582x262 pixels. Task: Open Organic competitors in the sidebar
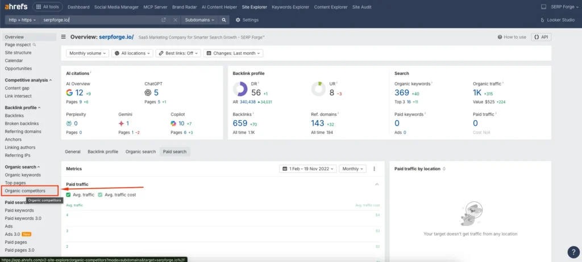tap(25, 191)
